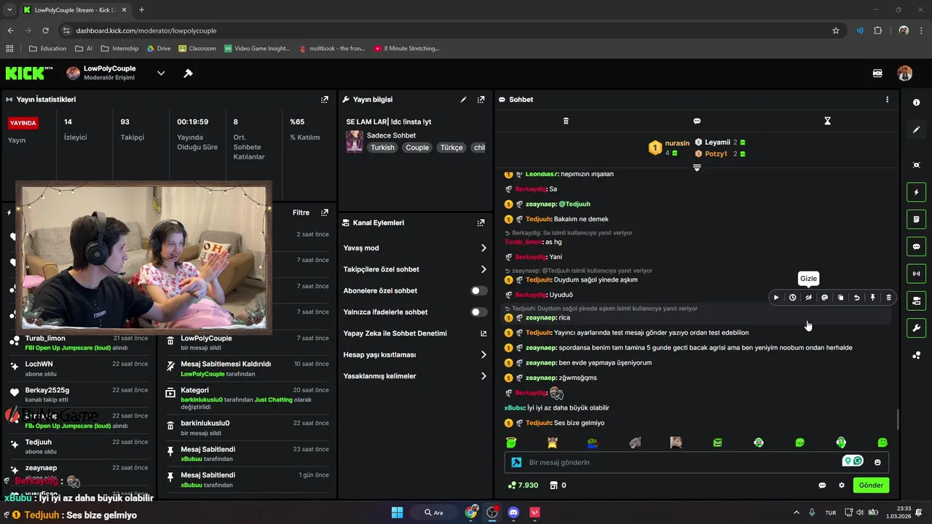The height and width of the screenshot is (524, 932).
Task: Delete the hovered message via trash icon
Action: (x=888, y=297)
